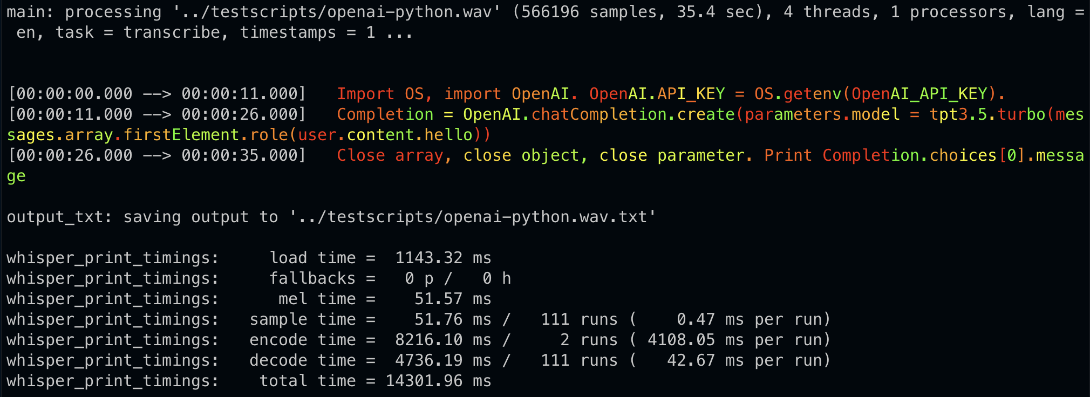Click 'import OpenAI.' transcript text
1090x397 pixels.
point(511,94)
